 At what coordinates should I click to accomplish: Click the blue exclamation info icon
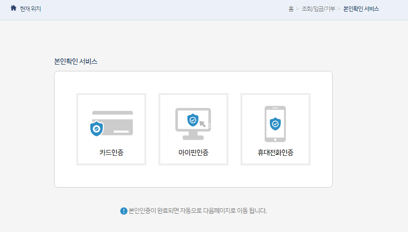click(124, 211)
